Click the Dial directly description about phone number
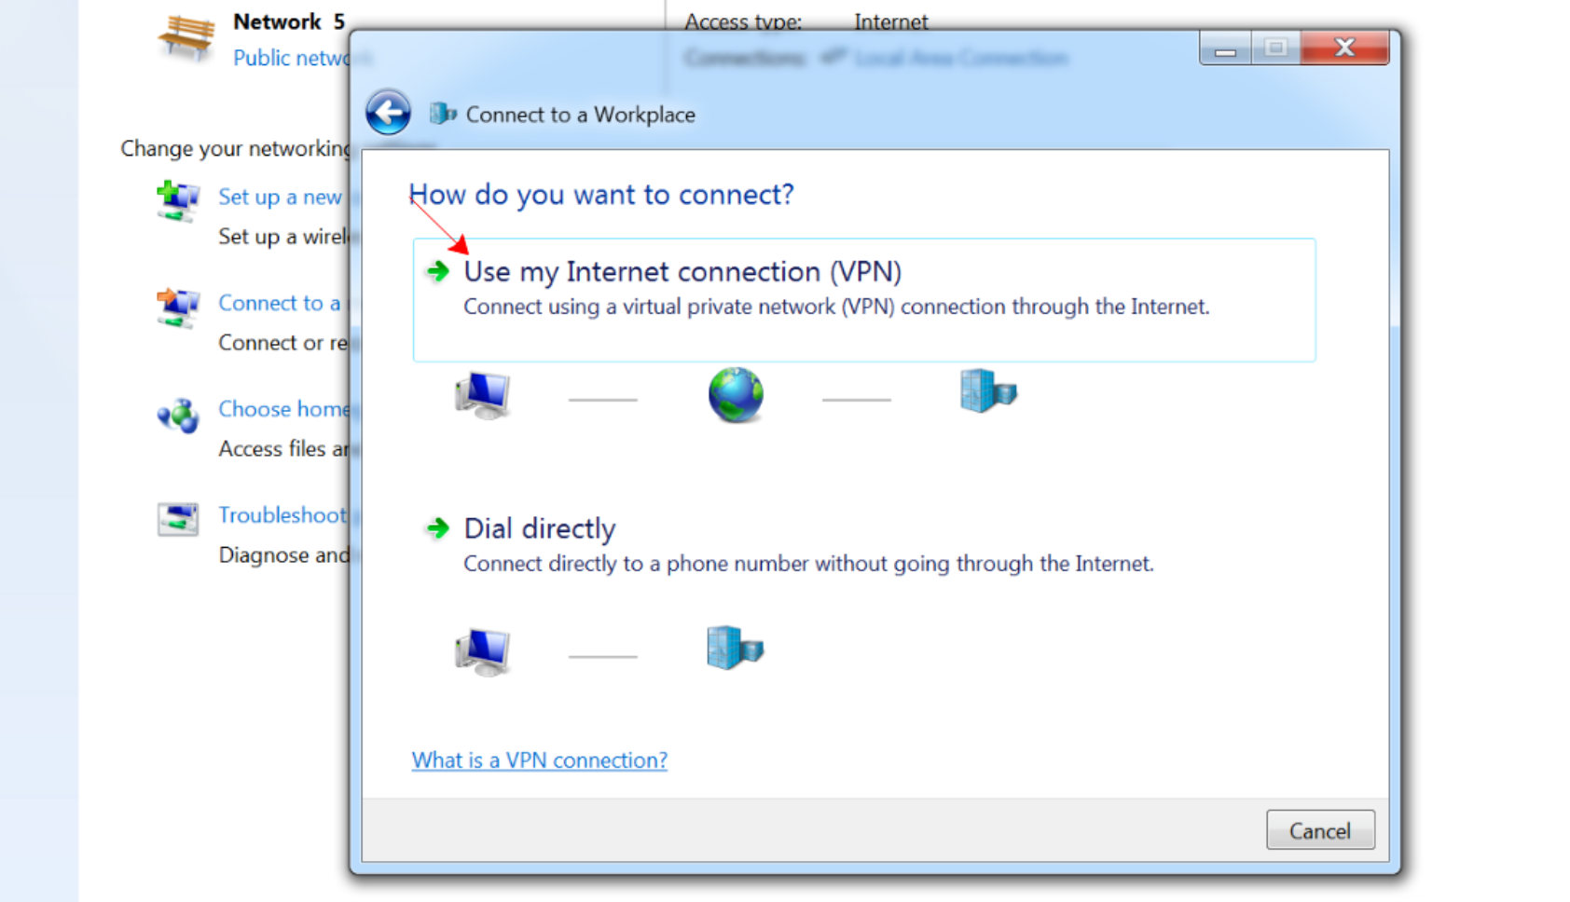The image size is (1570, 902). tap(808, 564)
